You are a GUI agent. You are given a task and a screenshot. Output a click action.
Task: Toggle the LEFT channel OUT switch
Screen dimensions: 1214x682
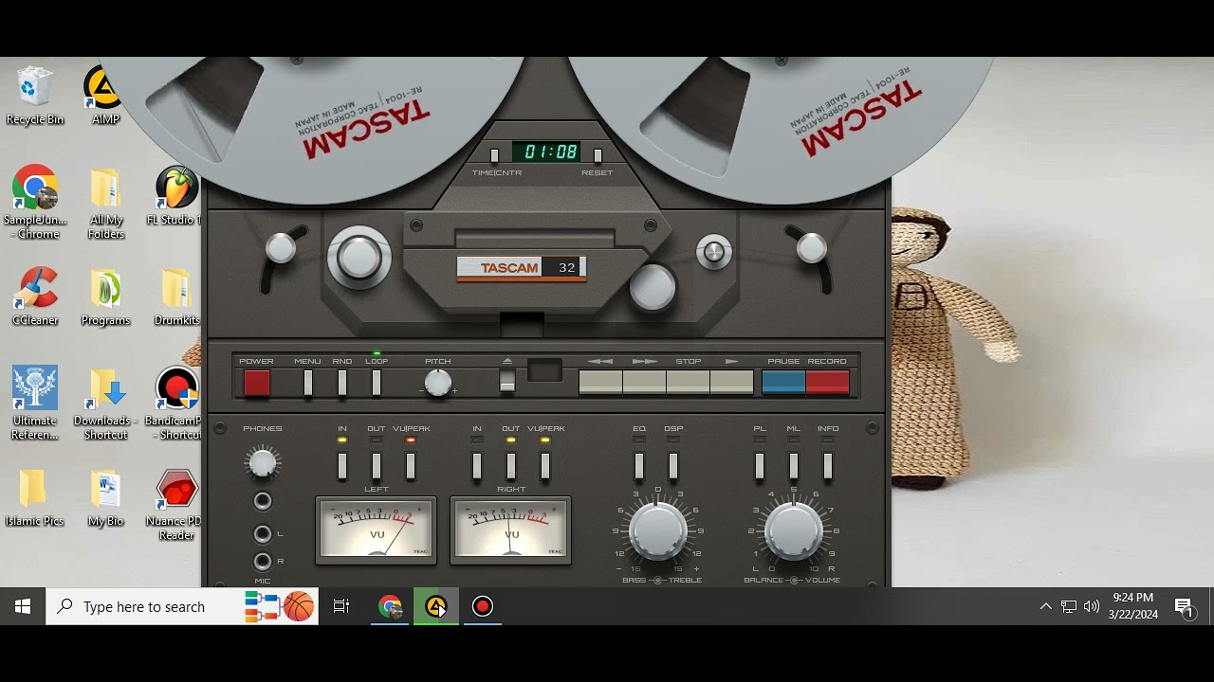377,466
